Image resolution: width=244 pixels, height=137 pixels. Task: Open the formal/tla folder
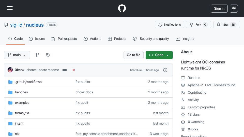pyautogui.click(x=22, y=113)
